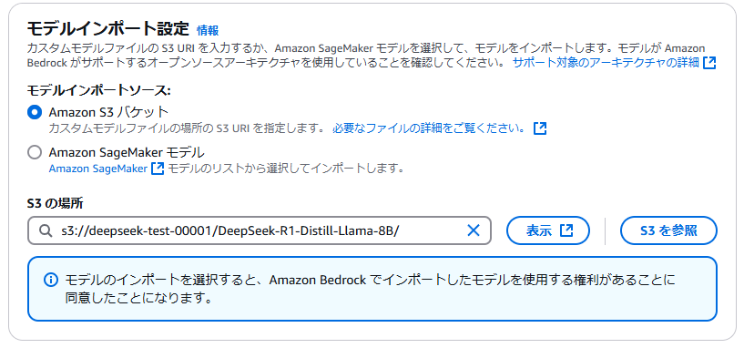Click the S3 を参照 button
Viewport: 744px width, 348px height.
668,230
